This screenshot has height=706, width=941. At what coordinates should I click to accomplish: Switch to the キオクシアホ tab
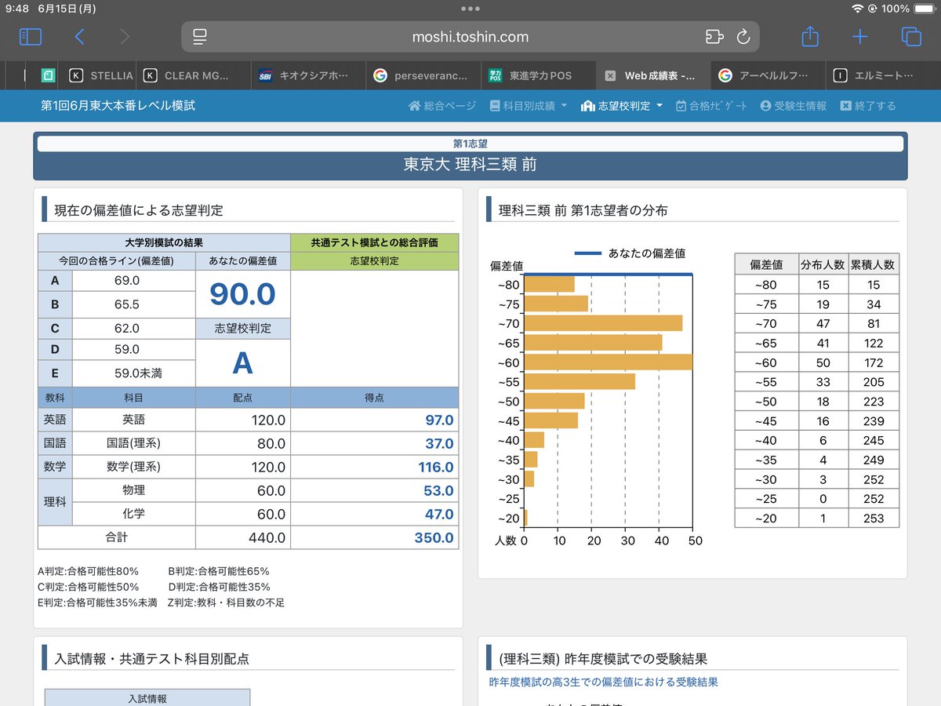pos(310,76)
